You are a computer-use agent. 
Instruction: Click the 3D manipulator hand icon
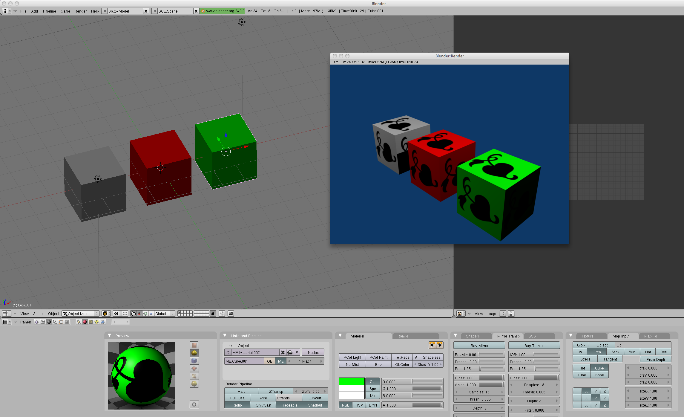point(133,314)
